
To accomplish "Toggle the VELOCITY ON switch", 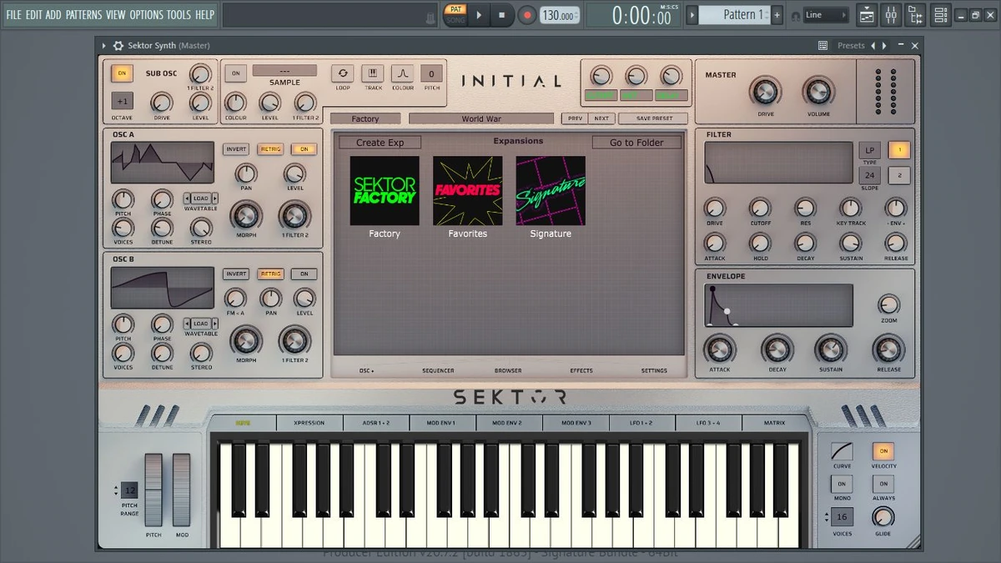I will point(883,451).
